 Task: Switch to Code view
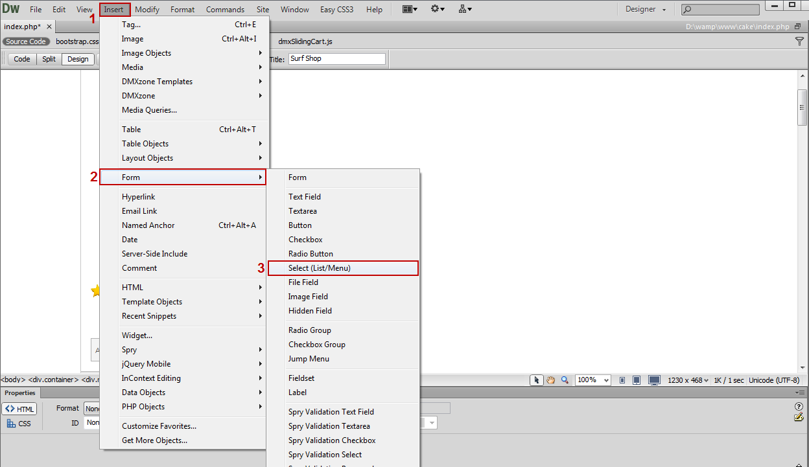pyautogui.click(x=22, y=59)
